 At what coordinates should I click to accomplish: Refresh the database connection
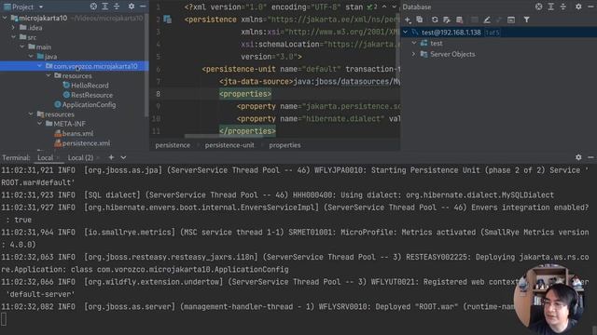(x=435, y=20)
